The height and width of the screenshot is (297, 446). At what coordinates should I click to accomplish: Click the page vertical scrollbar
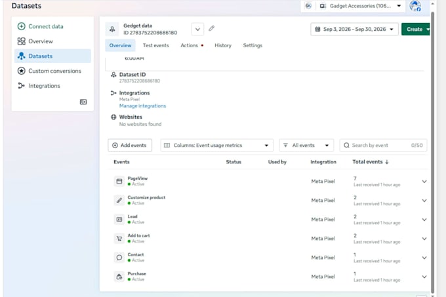click(432, 152)
